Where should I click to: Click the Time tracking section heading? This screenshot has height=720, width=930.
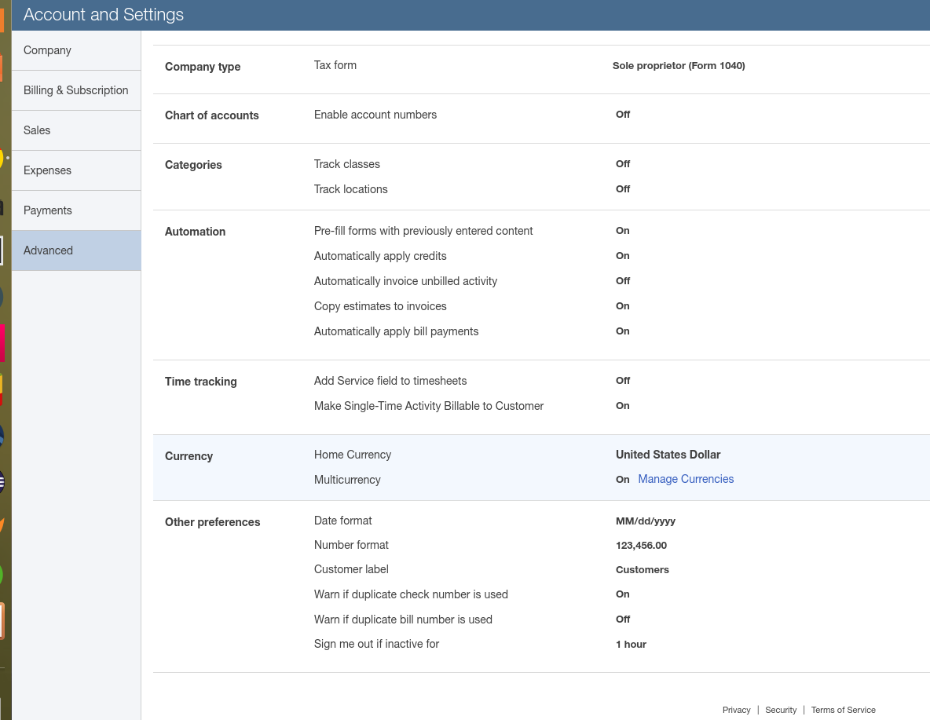tap(200, 382)
